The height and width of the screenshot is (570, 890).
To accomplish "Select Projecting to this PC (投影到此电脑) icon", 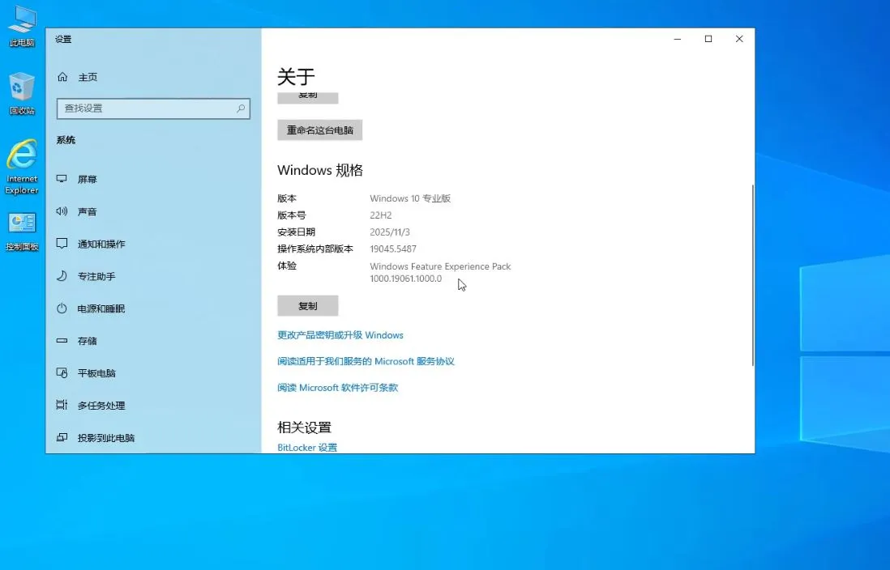I will coord(62,438).
